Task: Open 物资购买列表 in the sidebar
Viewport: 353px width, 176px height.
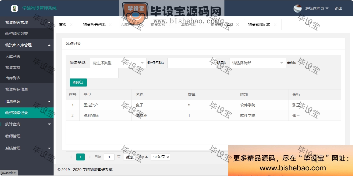Action: point(27,34)
